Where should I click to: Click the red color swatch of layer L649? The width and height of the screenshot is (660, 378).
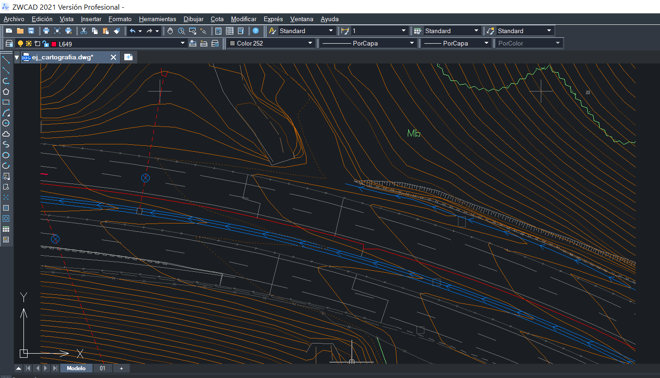(54, 44)
